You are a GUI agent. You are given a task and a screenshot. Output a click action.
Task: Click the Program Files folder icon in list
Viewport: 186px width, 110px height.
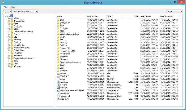tap(58, 48)
